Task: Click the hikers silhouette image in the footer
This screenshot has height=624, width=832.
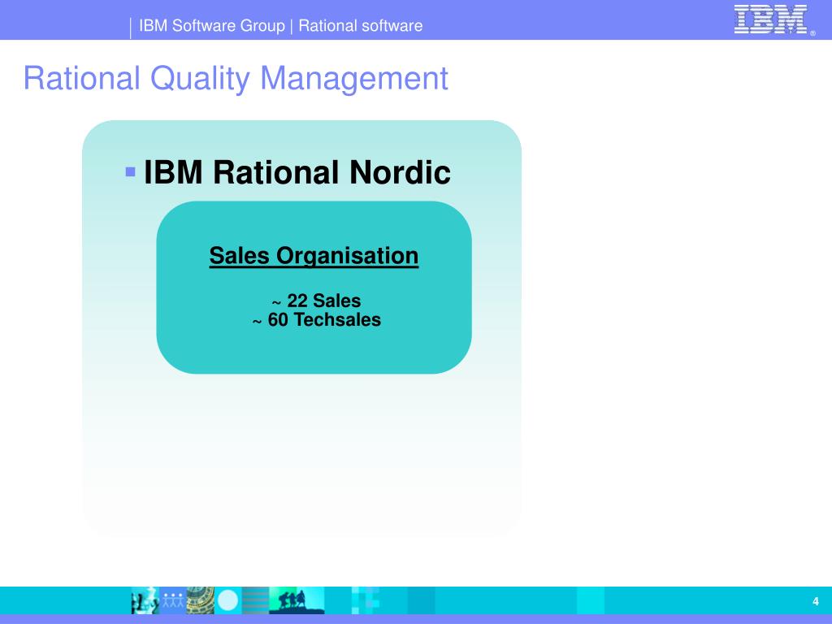Action: 297,600
